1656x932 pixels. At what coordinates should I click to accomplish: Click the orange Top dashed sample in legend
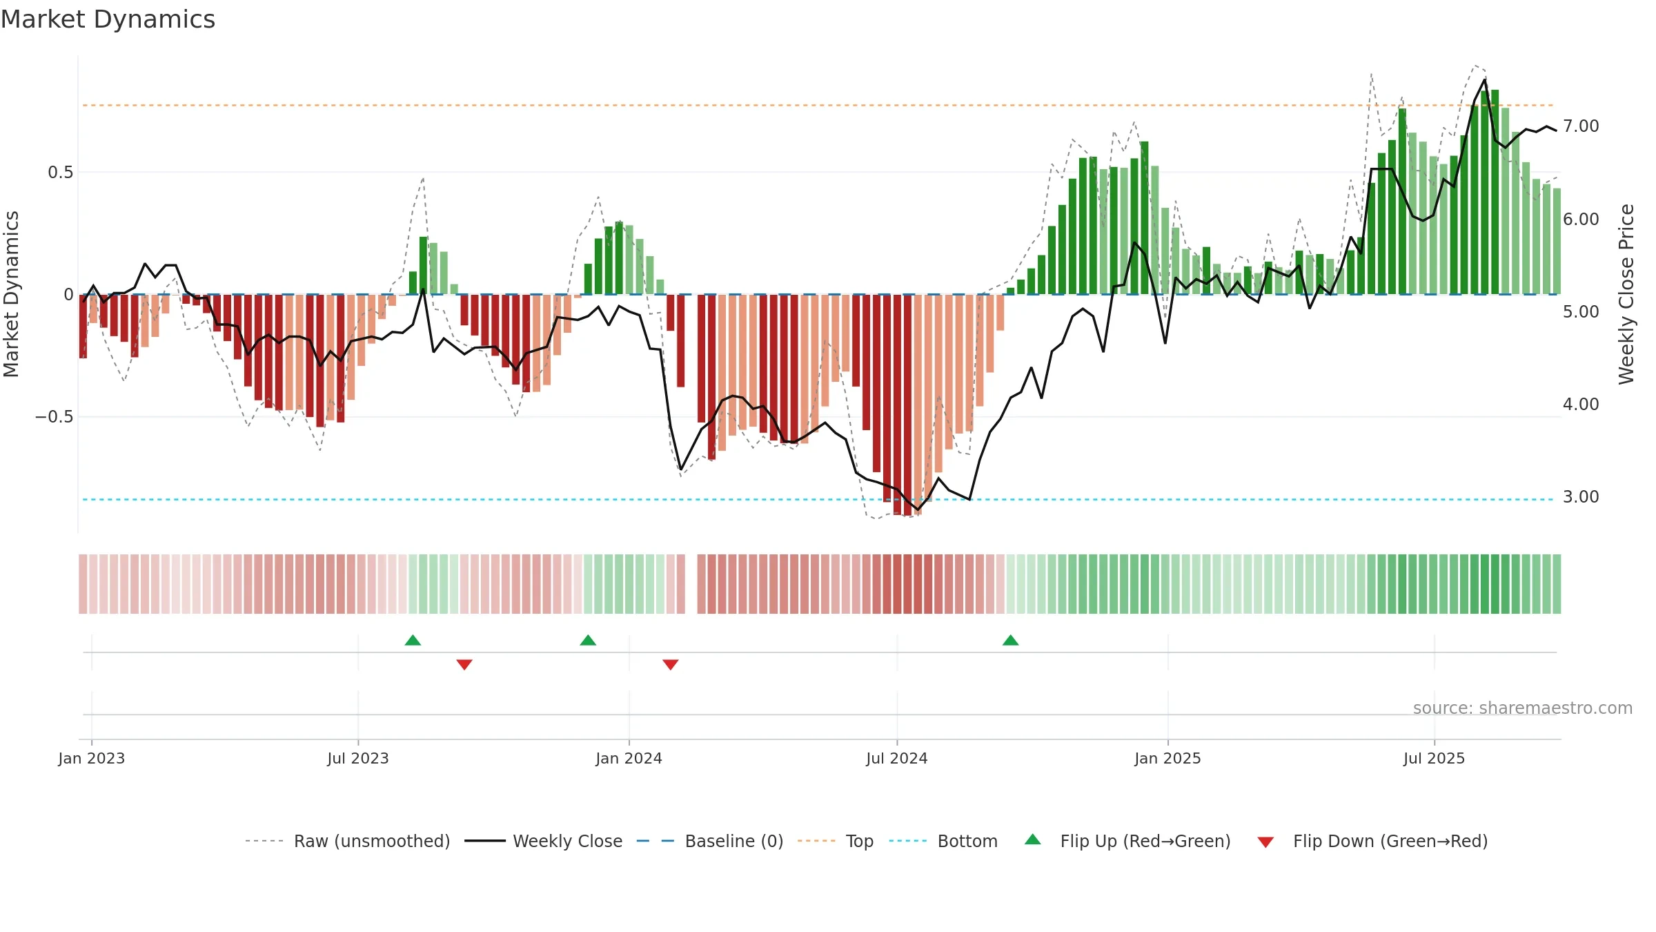[x=816, y=841]
